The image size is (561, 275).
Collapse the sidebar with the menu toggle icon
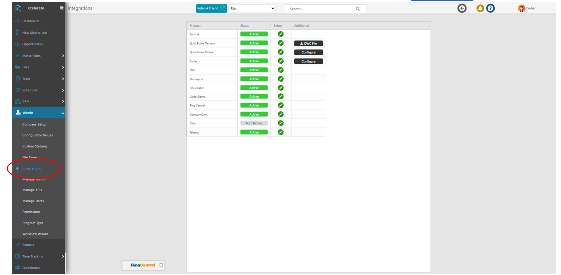coord(62,8)
